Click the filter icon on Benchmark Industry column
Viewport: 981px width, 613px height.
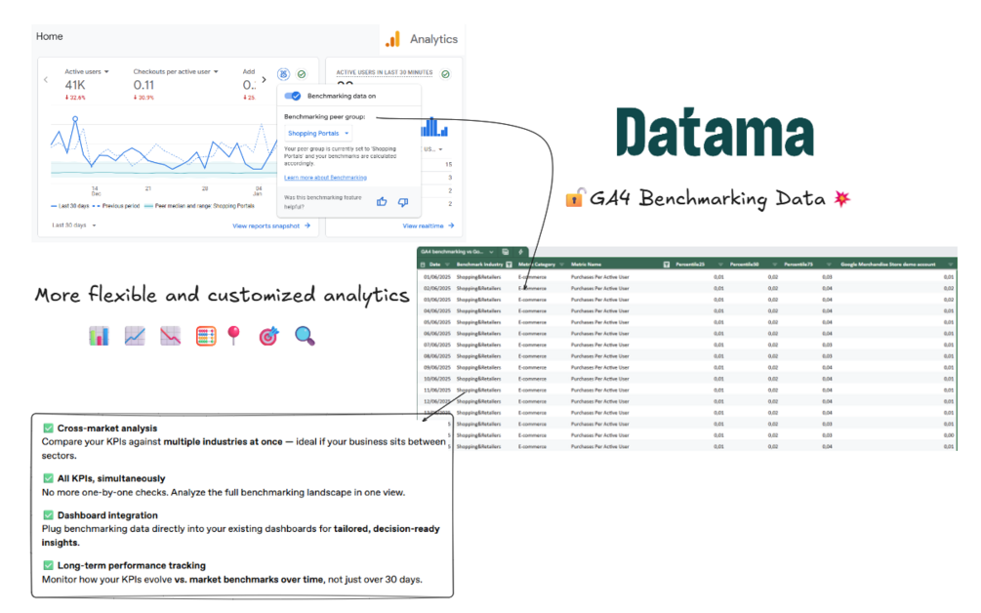[x=510, y=265]
